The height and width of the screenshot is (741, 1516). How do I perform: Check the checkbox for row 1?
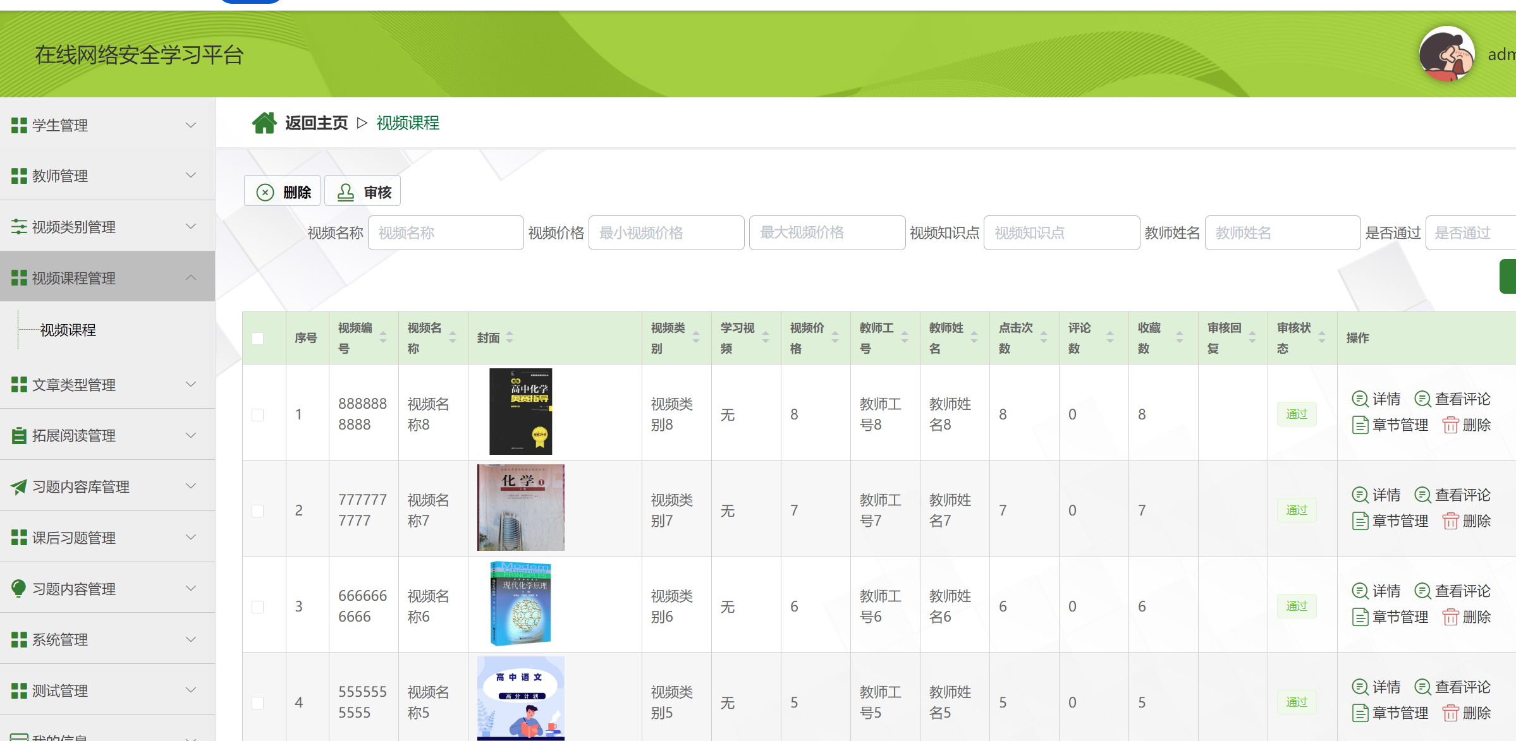(258, 415)
